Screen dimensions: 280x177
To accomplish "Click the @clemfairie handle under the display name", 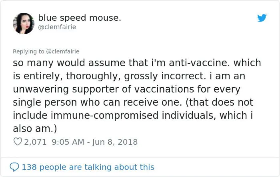I will (x=57, y=27).
